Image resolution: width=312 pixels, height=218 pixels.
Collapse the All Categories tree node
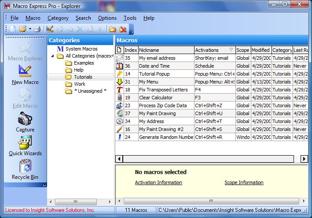(52, 56)
